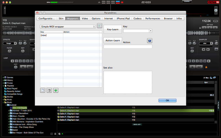This screenshot has width=221, height=138.
Task: Select the iTunes library icon
Action: coord(5,83)
